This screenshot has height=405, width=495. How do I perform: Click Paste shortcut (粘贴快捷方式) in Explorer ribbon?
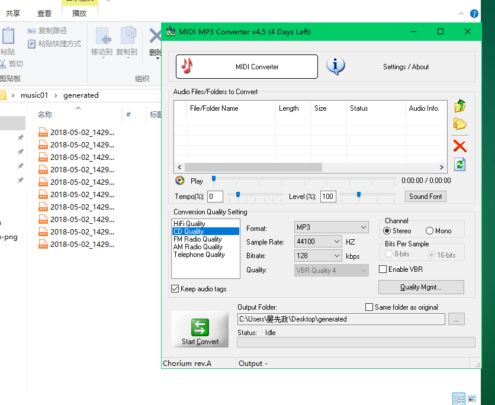(x=54, y=44)
